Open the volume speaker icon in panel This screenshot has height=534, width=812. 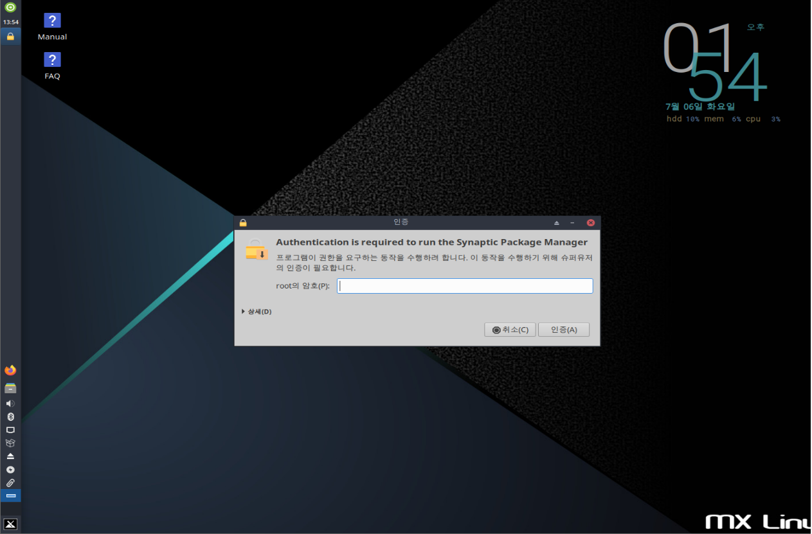coord(10,404)
